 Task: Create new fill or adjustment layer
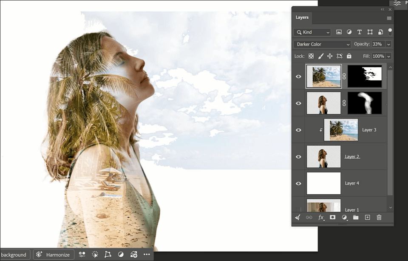point(344,217)
